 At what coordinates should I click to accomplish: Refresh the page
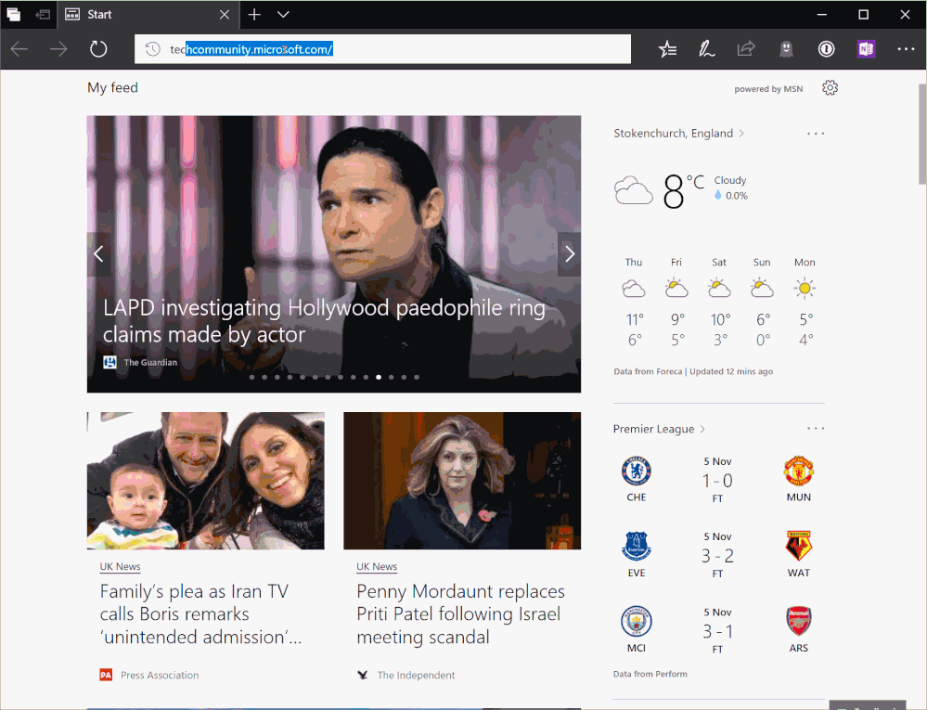pos(98,49)
